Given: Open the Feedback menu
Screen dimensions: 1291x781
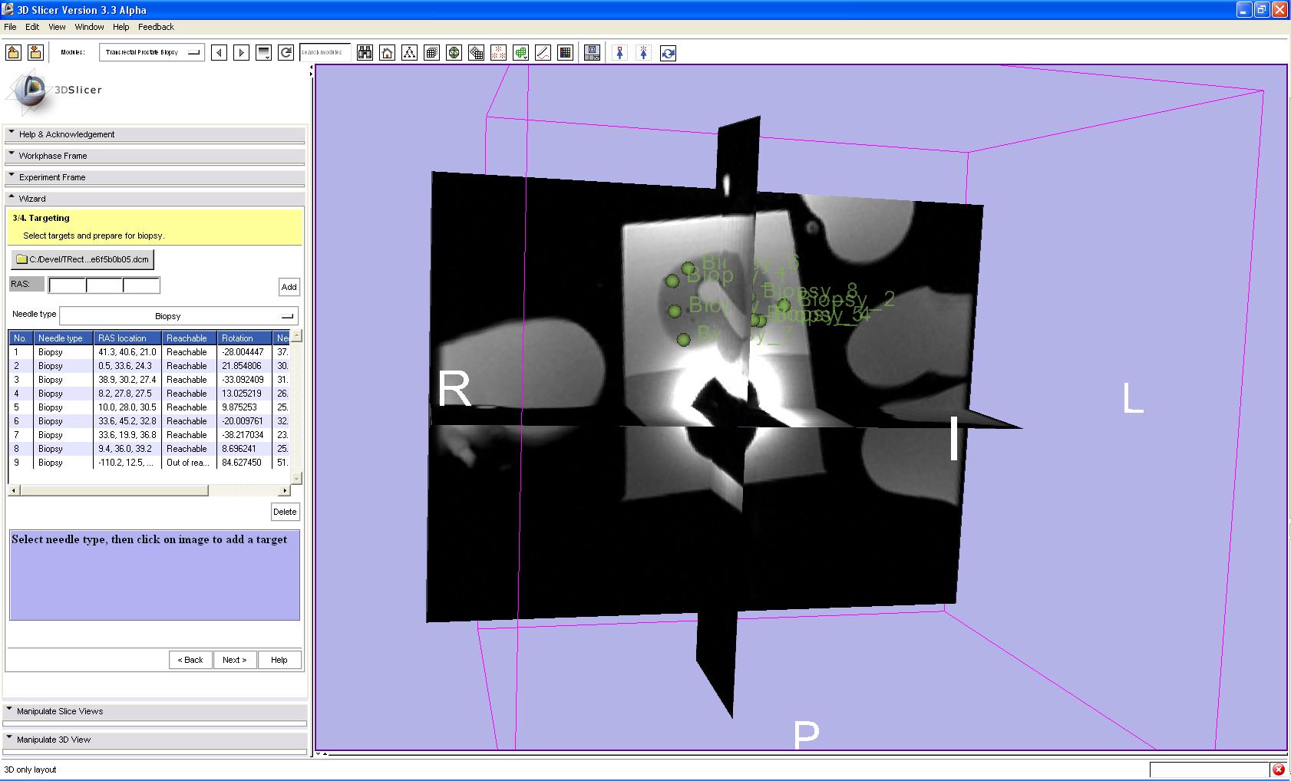Looking at the screenshot, I should coord(156,27).
